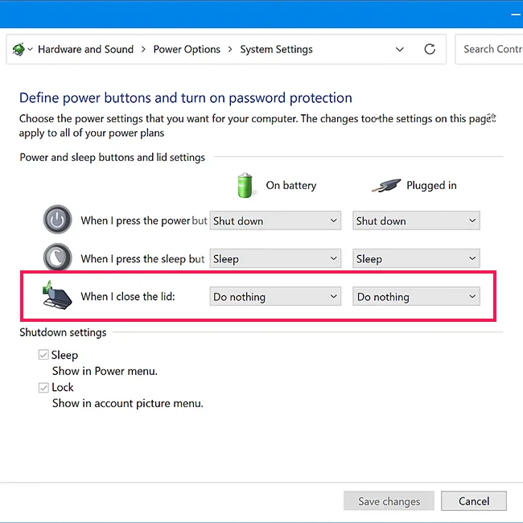Click the power button icon

click(x=57, y=220)
